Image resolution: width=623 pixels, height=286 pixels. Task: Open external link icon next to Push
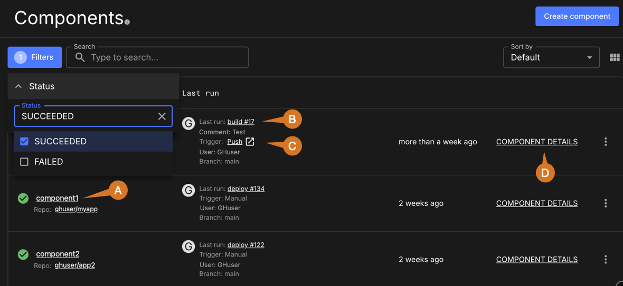point(250,141)
